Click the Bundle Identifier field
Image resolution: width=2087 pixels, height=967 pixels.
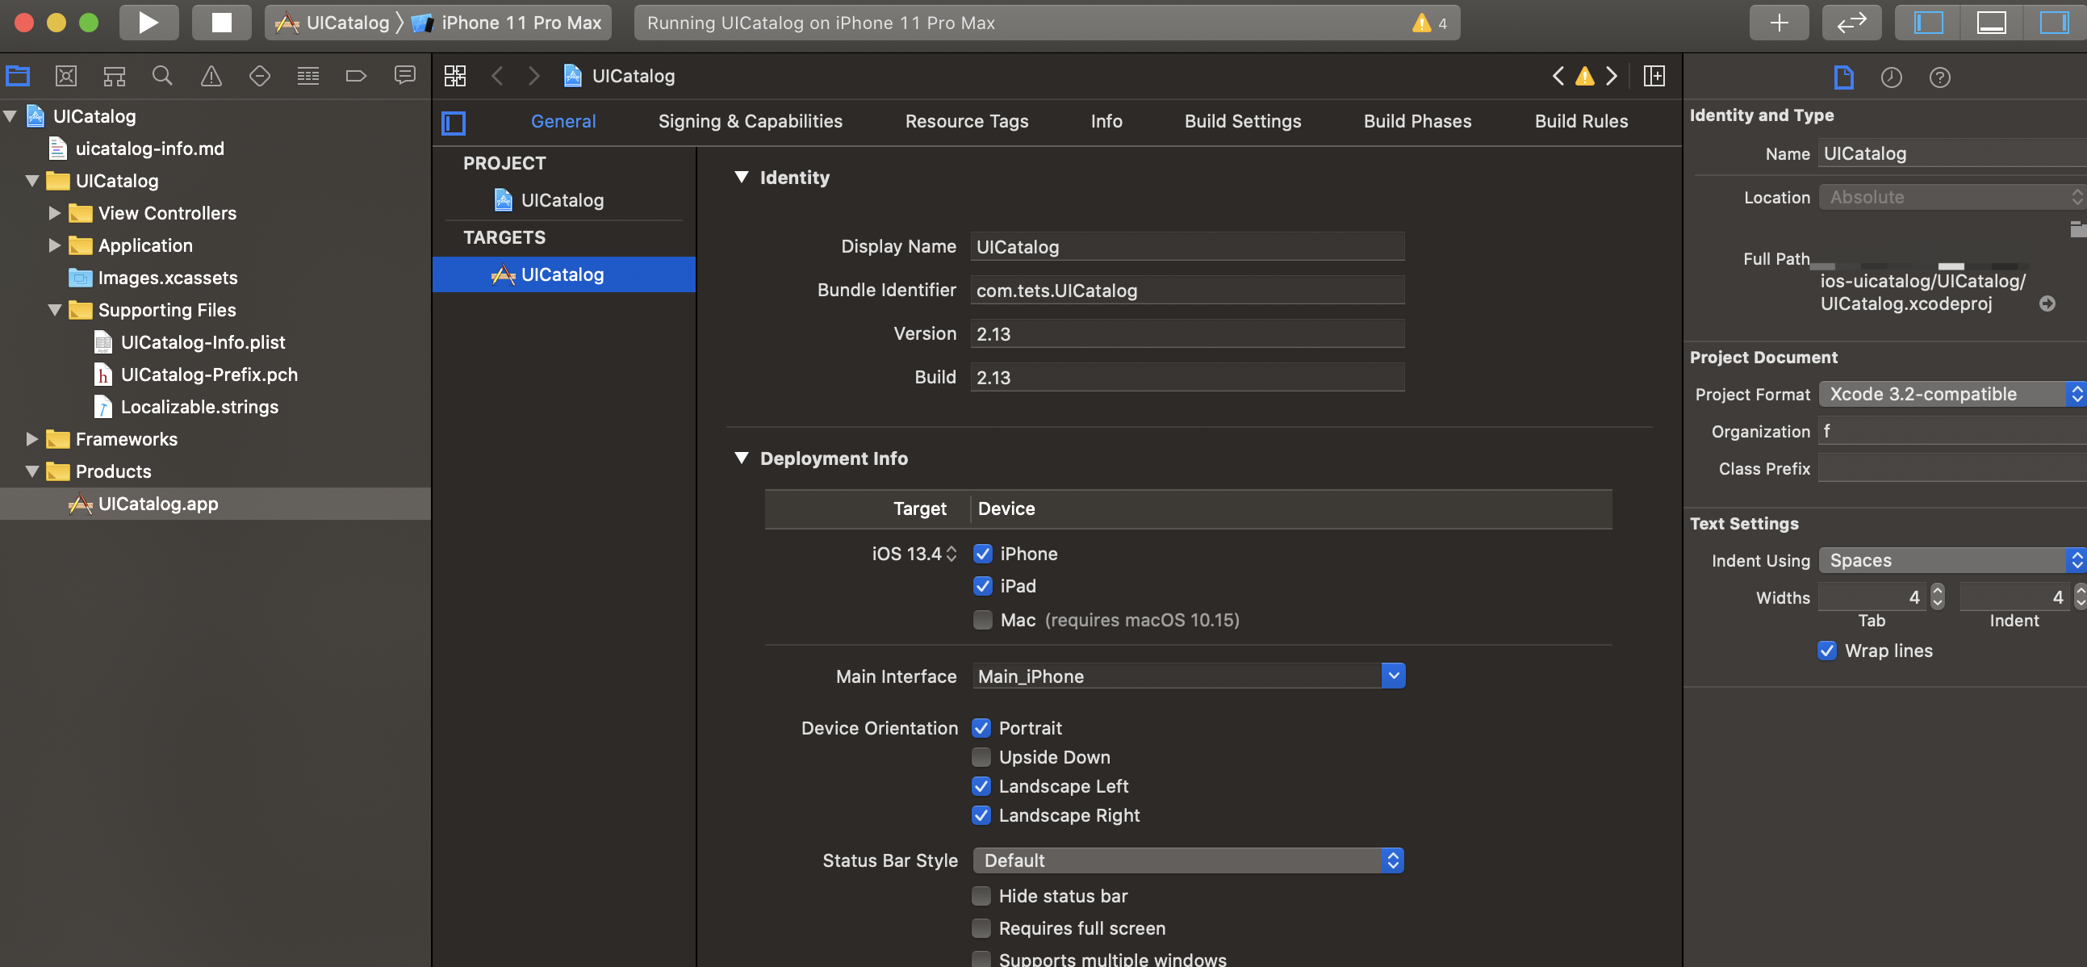(x=1187, y=291)
